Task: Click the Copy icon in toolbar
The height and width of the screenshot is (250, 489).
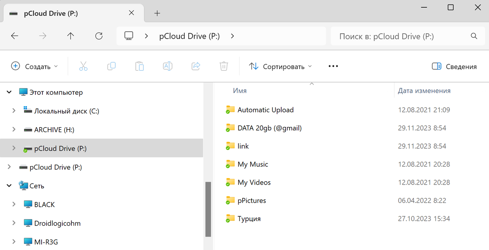Action: [111, 66]
